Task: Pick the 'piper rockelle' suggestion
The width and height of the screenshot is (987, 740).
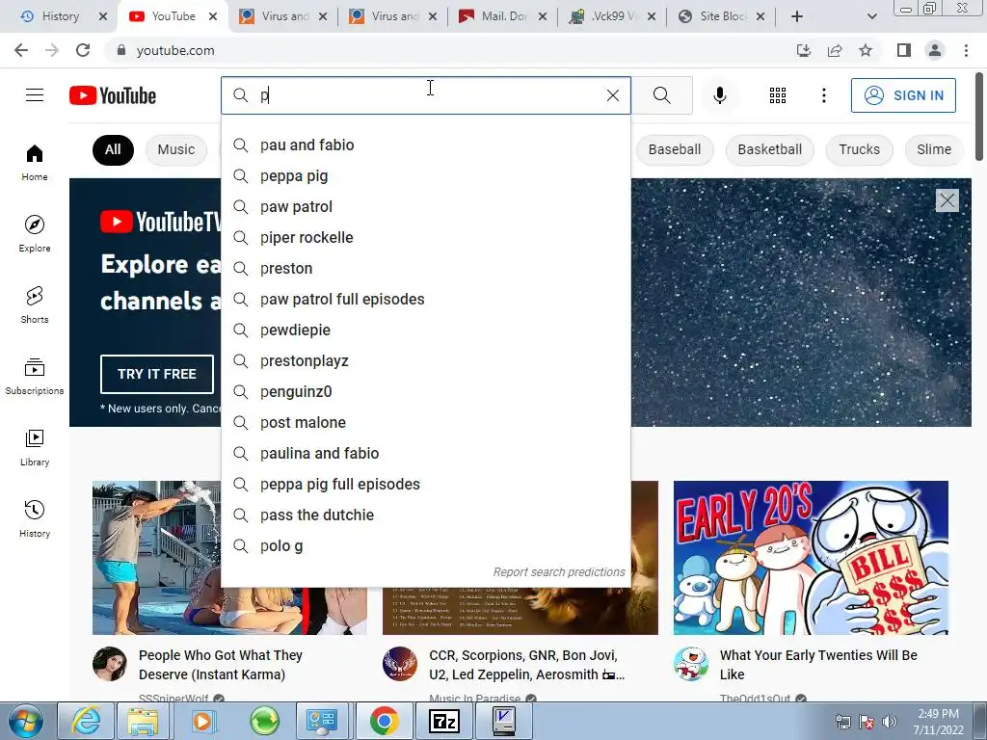Action: 425,237
